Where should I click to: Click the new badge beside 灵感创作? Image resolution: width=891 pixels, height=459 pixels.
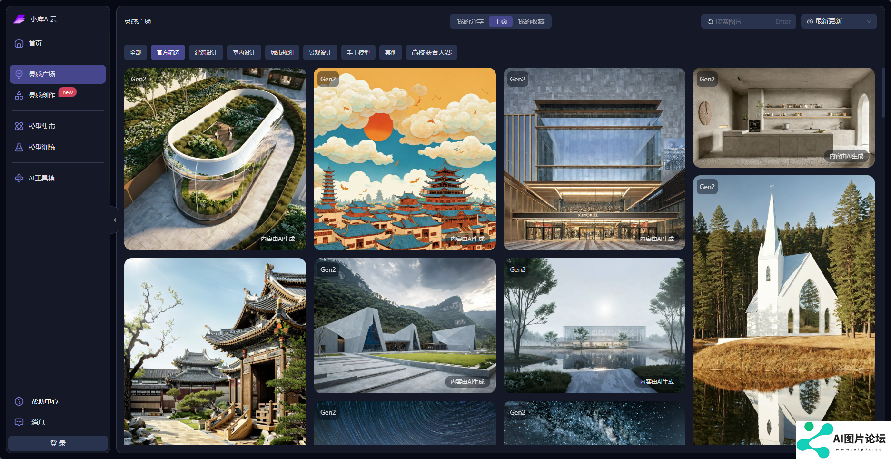coord(68,92)
